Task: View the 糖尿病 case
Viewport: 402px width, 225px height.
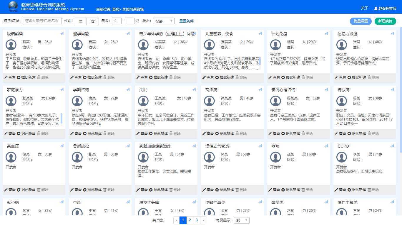Action: pyautogui.click(x=340, y=133)
